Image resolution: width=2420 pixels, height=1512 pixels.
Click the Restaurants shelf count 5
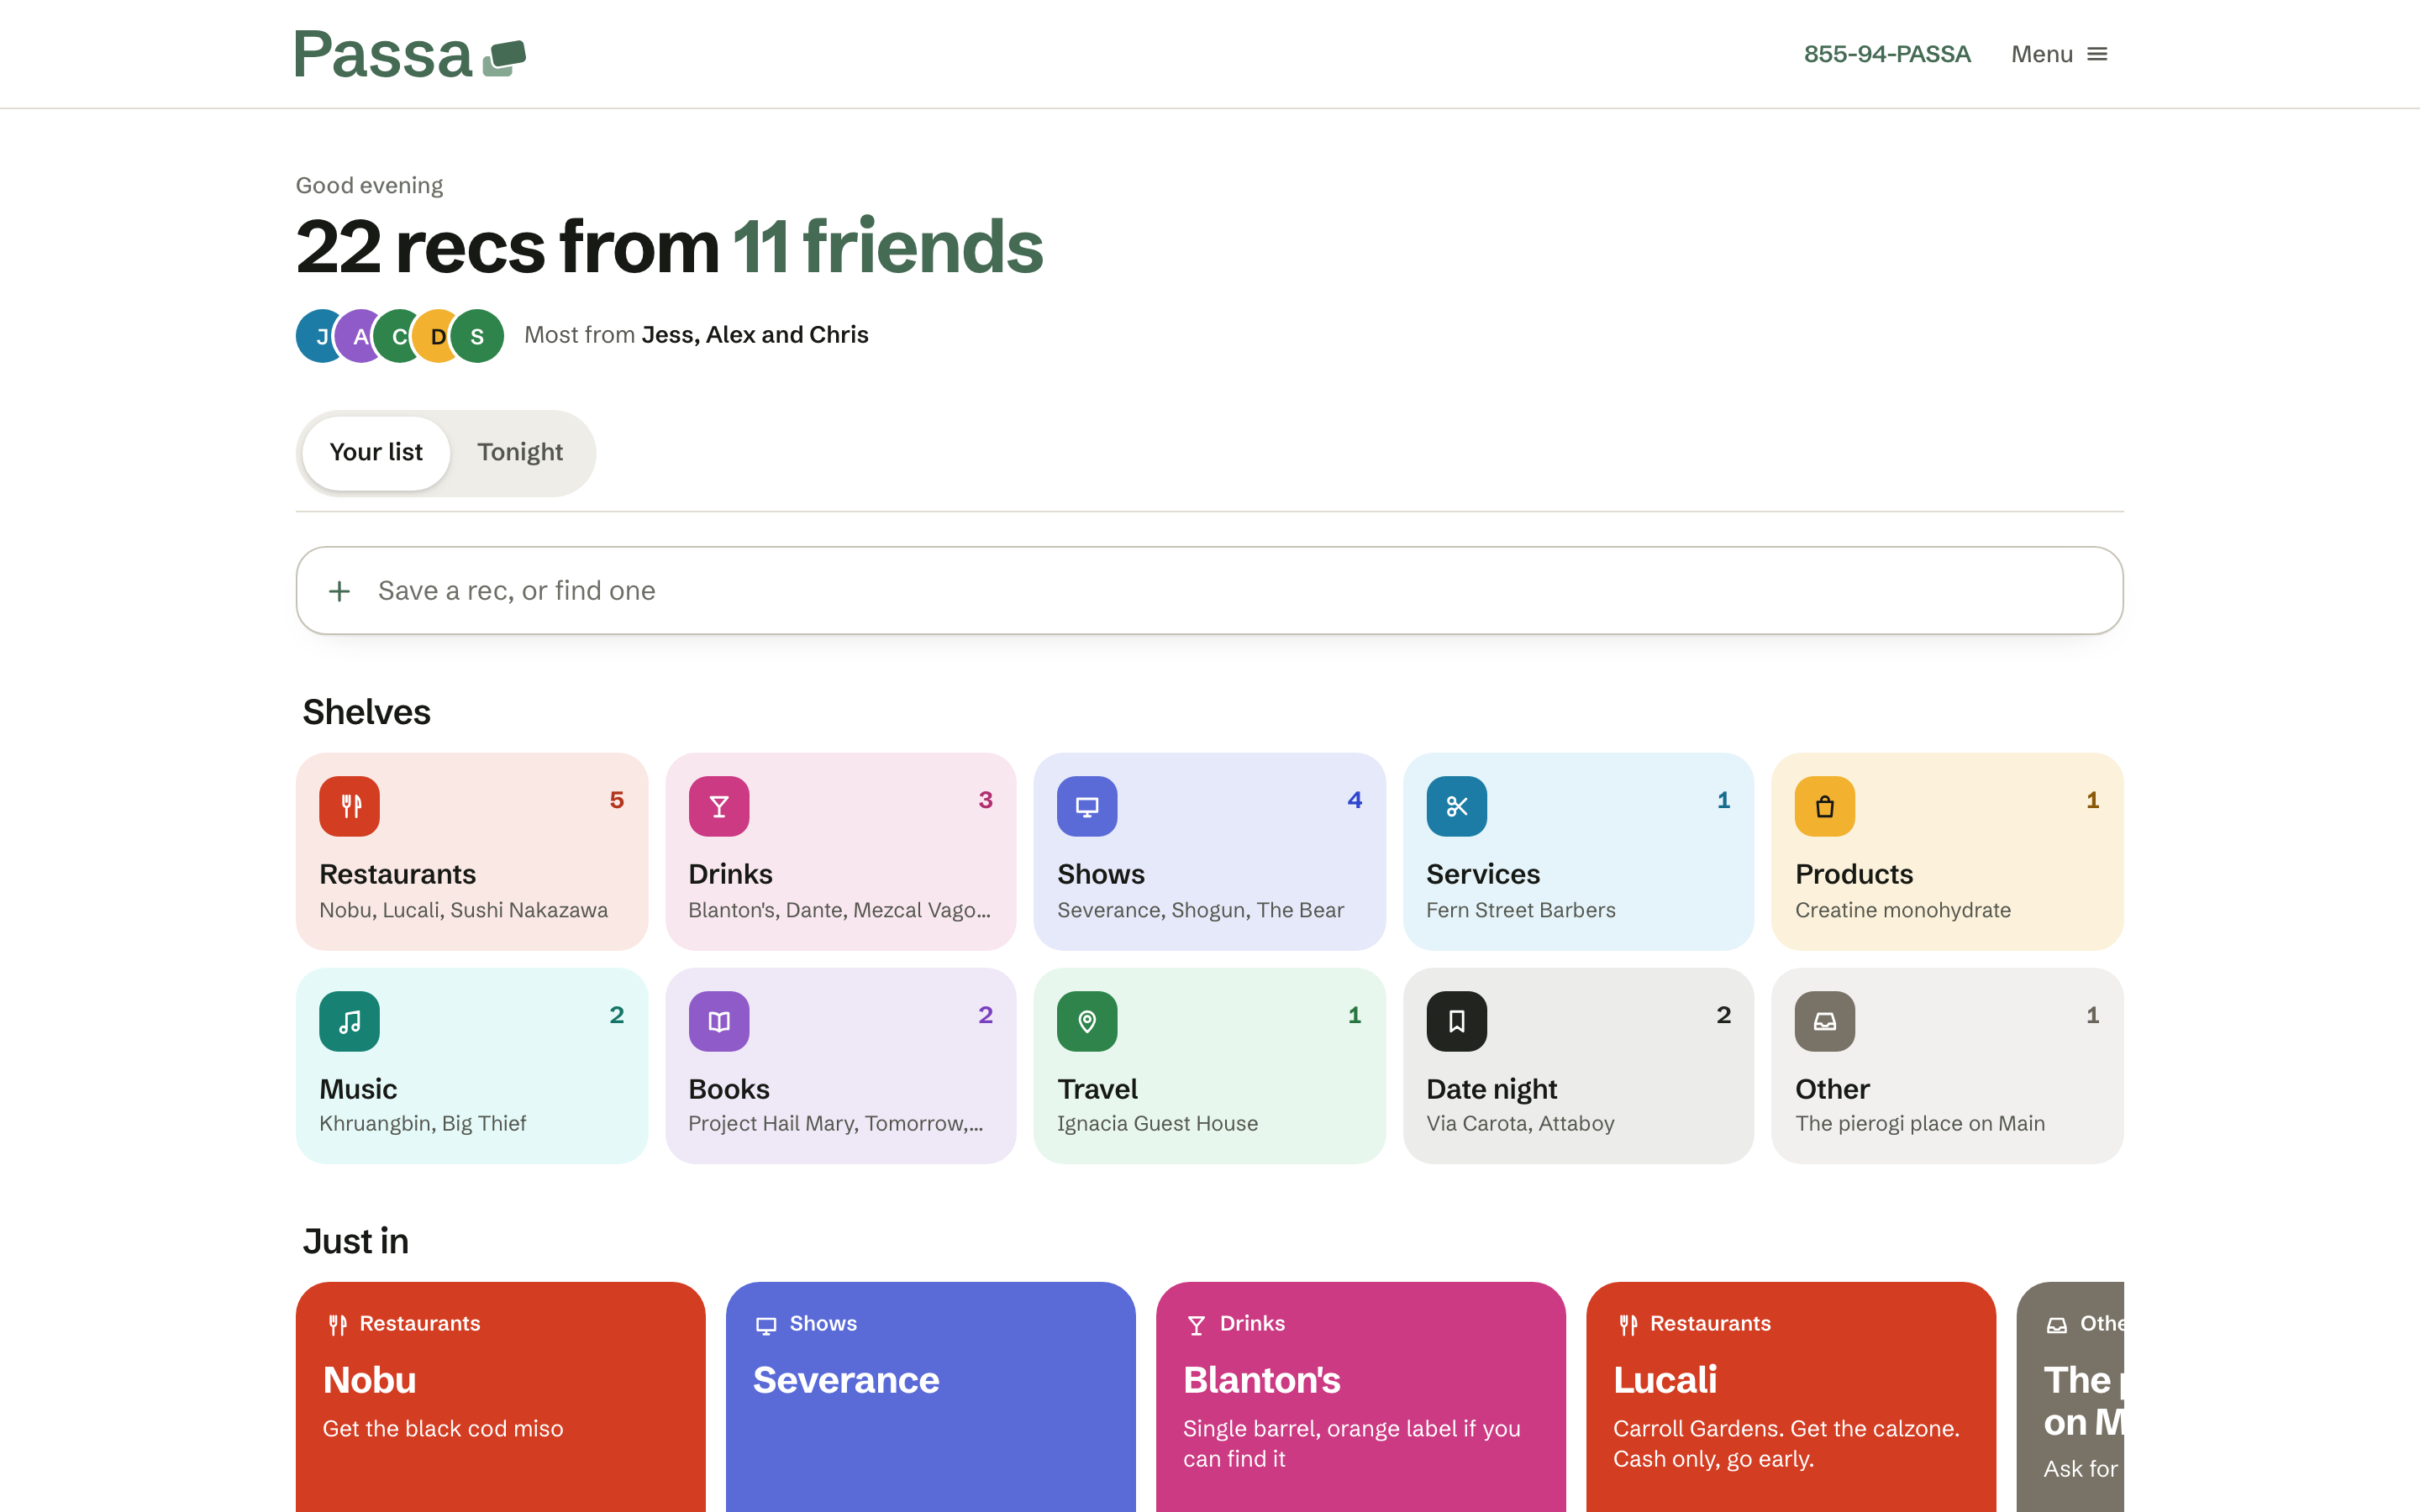click(x=617, y=800)
